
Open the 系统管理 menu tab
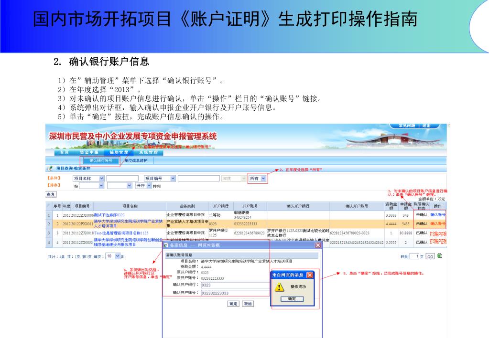tap(149, 152)
